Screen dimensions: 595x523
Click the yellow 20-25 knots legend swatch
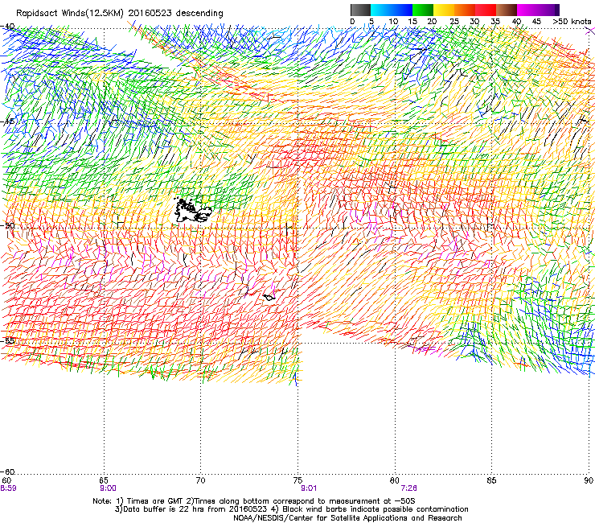pos(444,10)
